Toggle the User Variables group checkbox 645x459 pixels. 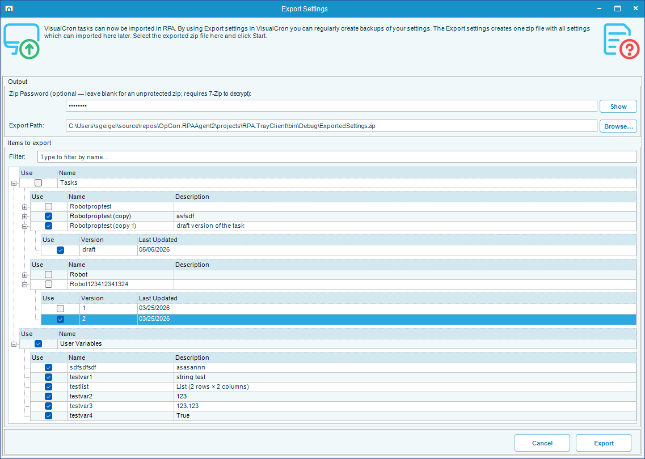(38, 343)
